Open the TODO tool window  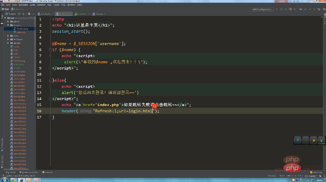click(x=11, y=172)
